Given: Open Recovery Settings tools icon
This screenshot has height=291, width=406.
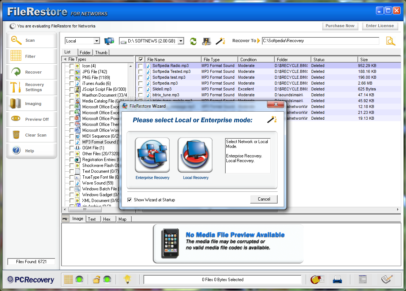Looking at the screenshot, I should (x=15, y=87).
